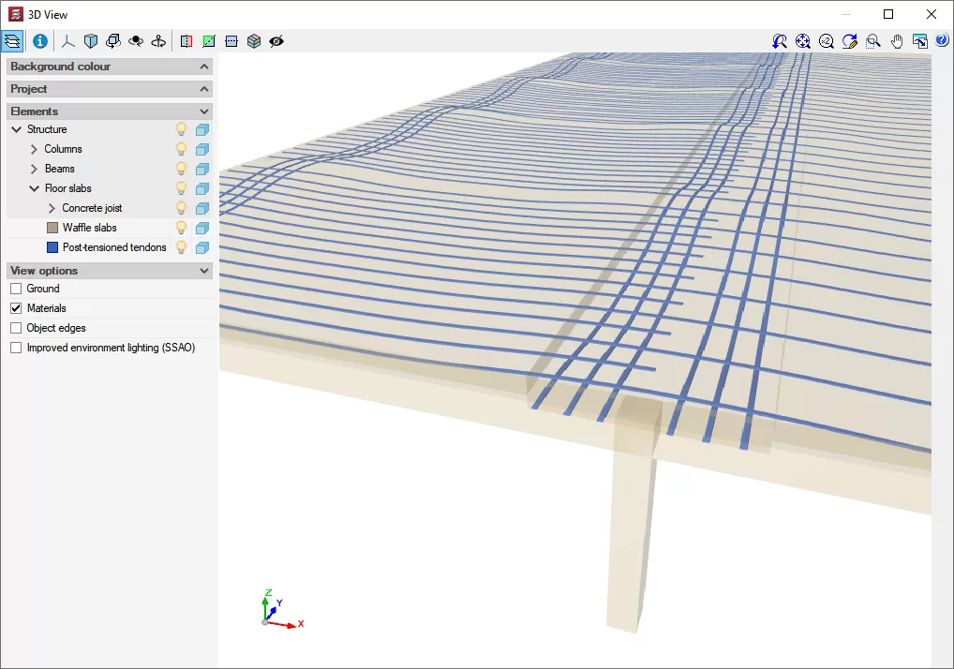Collapse the Floor slabs node
Screen dimensions: 954x669
pyautogui.click(x=34, y=188)
